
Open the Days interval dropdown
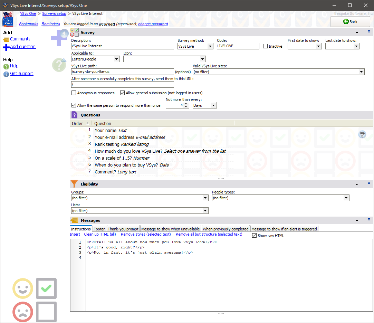(213, 105)
